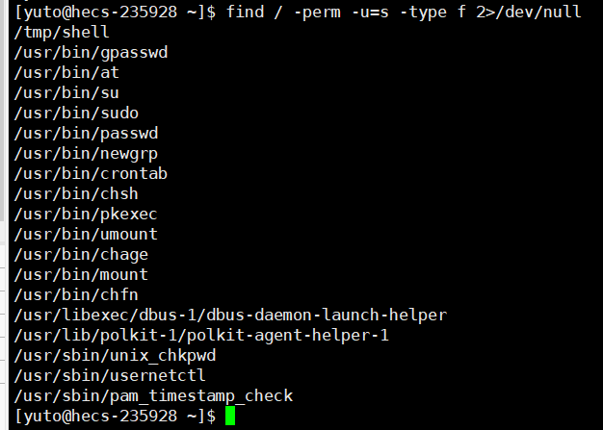Select the /usr/bin/gpasswd line

(91, 53)
